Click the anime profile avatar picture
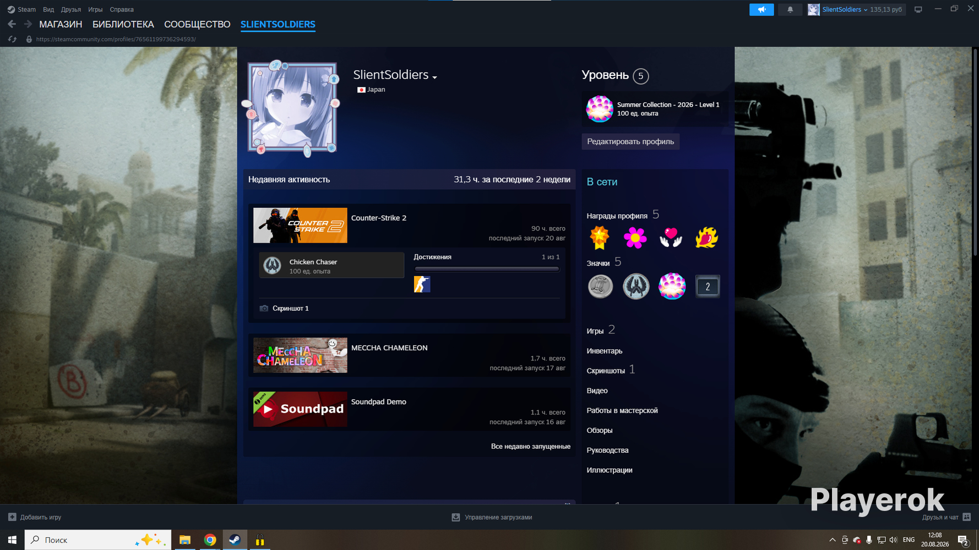This screenshot has height=550, width=979. [x=292, y=107]
